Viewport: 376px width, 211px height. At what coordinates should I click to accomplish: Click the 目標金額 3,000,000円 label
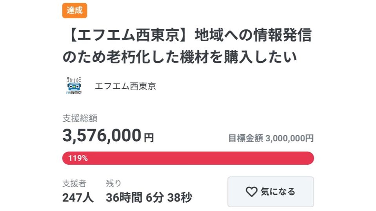(272, 138)
